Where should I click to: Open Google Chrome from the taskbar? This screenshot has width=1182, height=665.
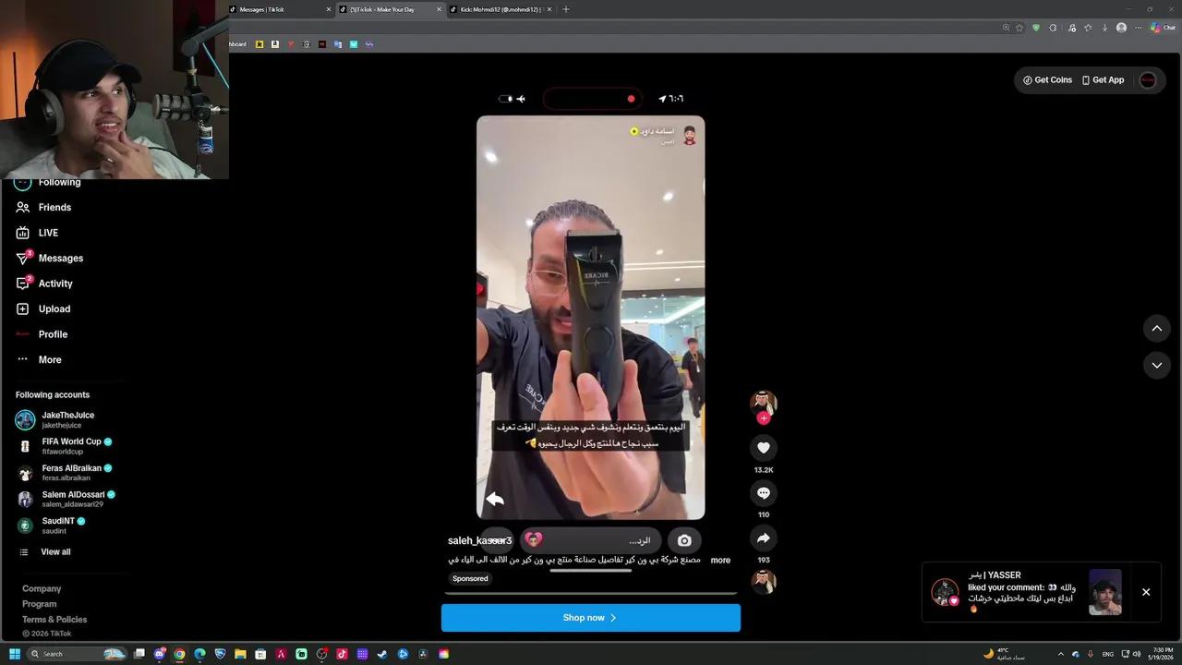(x=179, y=654)
